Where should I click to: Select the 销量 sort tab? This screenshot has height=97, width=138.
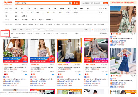15,30
